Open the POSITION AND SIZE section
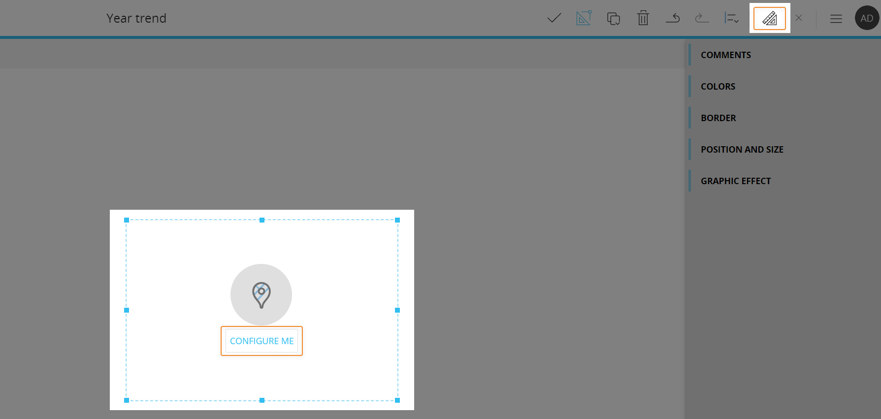Viewport: 881px width, 419px height. 742,150
